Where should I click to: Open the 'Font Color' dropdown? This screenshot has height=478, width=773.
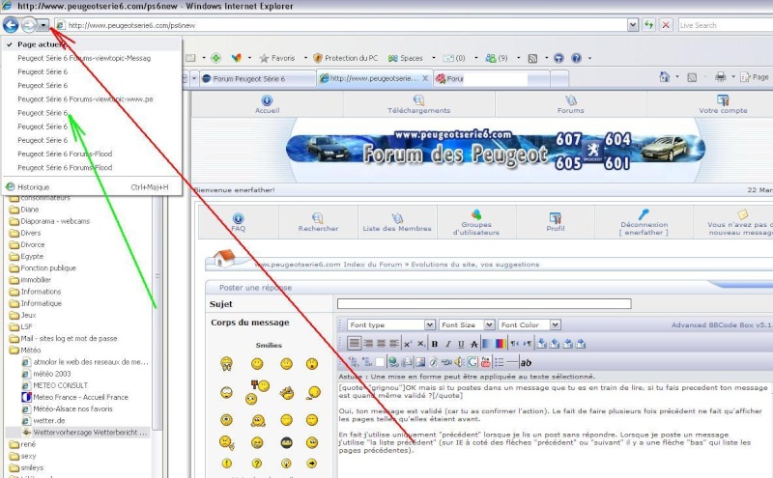click(x=529, y=324)
